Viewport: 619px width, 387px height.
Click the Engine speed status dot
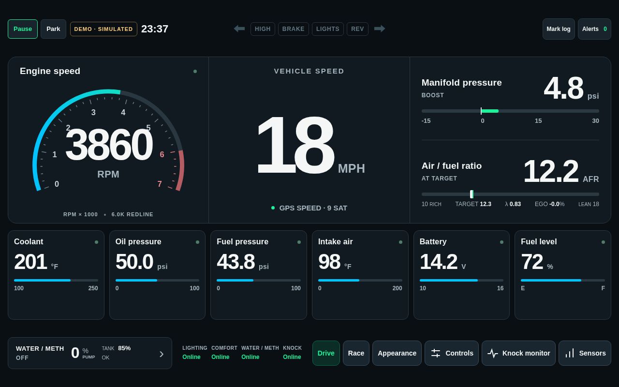pyautogui.click(x=195, y=71)
